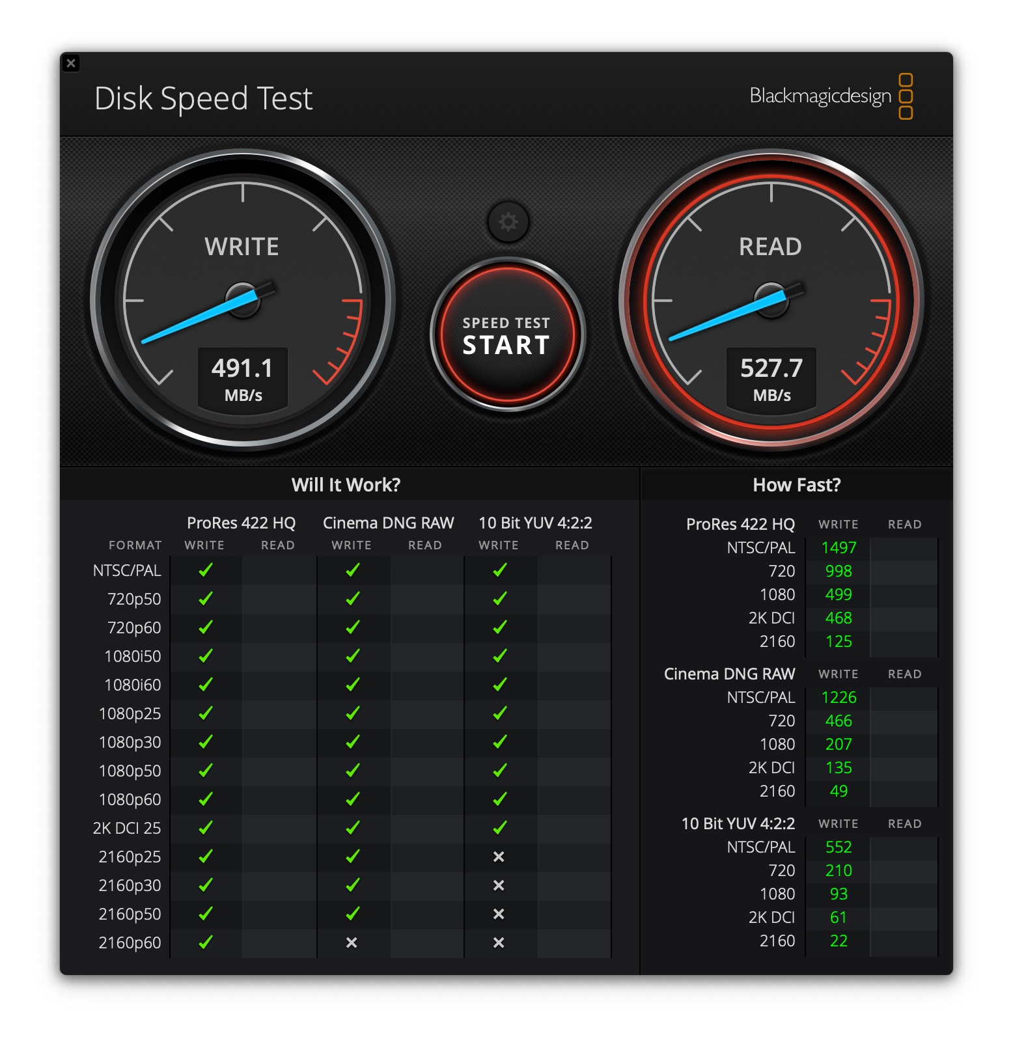This screenshot has width=1013, height=1044.
Task: Click ProRes 1080 write value 499
Action: pyautogui.click(x=839, y=595)
